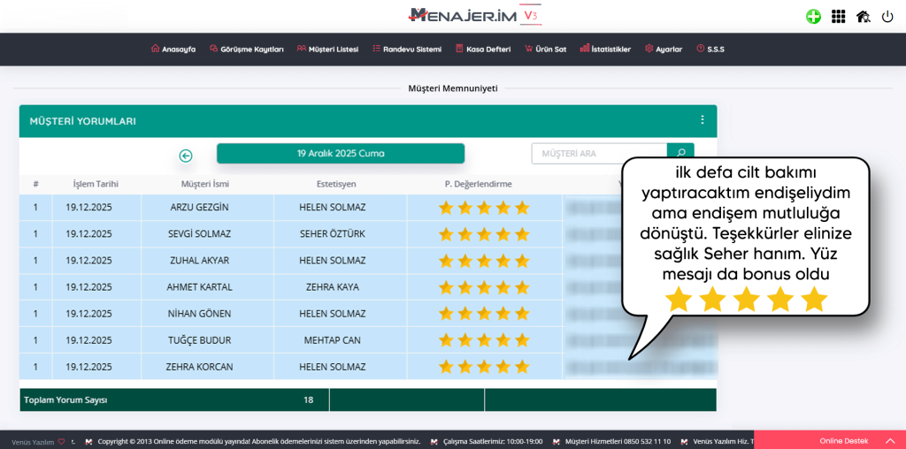The image size is (906, 449).
Task: Open Ayarlar settings menu
Action: (664, 49)
